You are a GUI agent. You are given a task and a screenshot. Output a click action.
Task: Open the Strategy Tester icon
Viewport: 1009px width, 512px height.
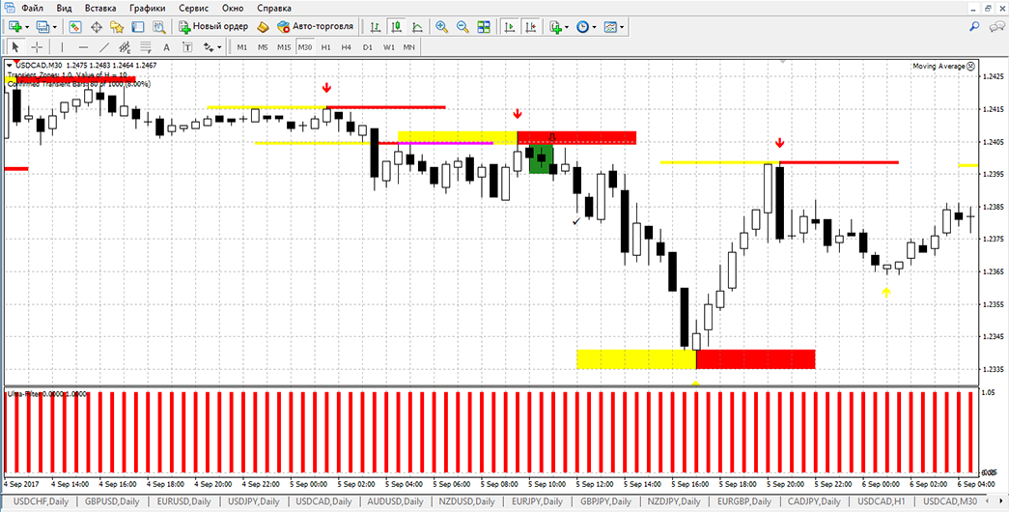(x=157, y=27)
